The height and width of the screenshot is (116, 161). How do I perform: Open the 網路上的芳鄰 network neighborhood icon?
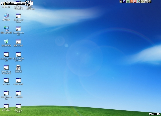6,29
